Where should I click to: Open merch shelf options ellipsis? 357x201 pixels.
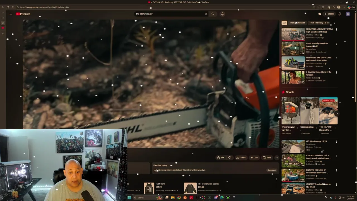[276, 179]
